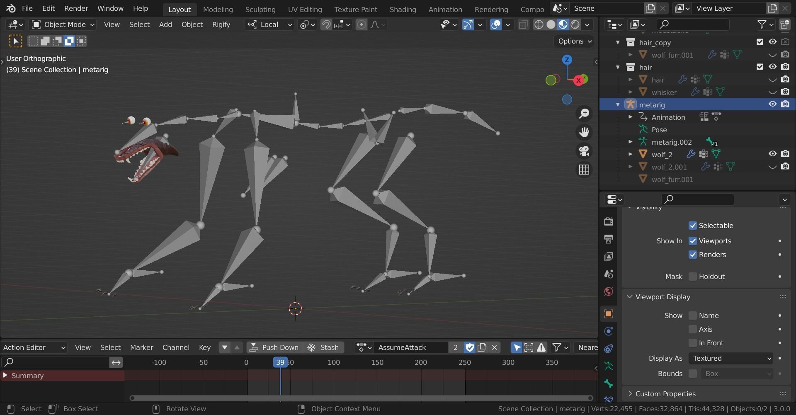796x415 pixels.
Task: Hide metarig via its eye icon
Action: pyautogui.click(x=772, y=104)
